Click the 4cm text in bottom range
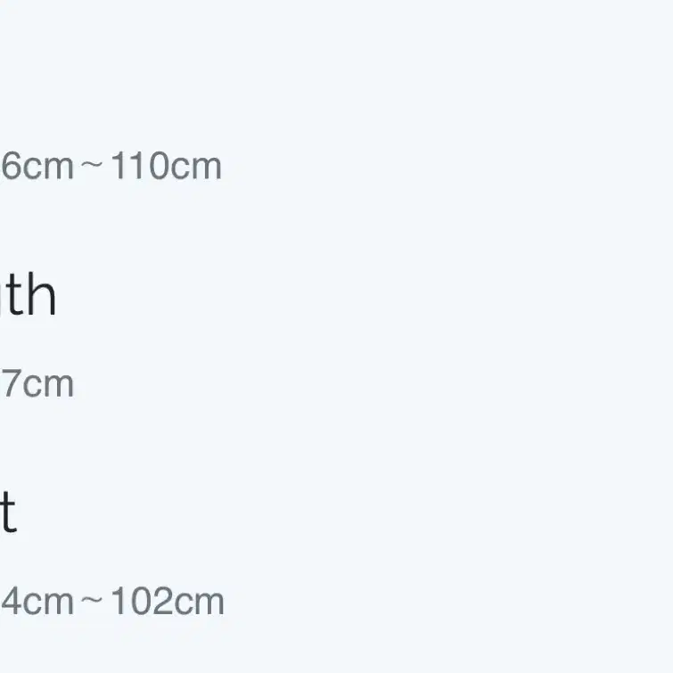 coord(37,602)
